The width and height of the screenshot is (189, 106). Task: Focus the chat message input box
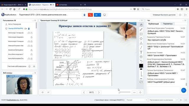point(163,90)
